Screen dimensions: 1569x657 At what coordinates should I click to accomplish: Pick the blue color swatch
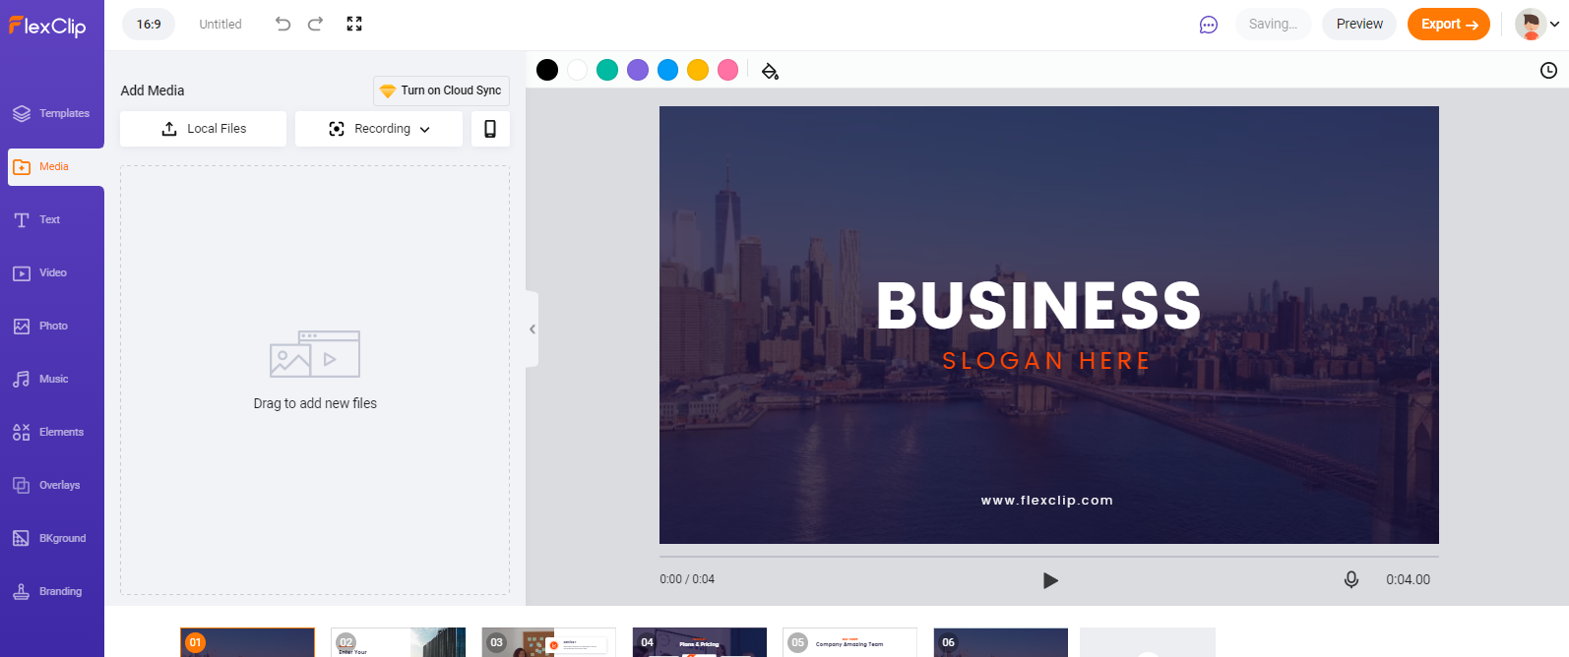pos(667,70)
